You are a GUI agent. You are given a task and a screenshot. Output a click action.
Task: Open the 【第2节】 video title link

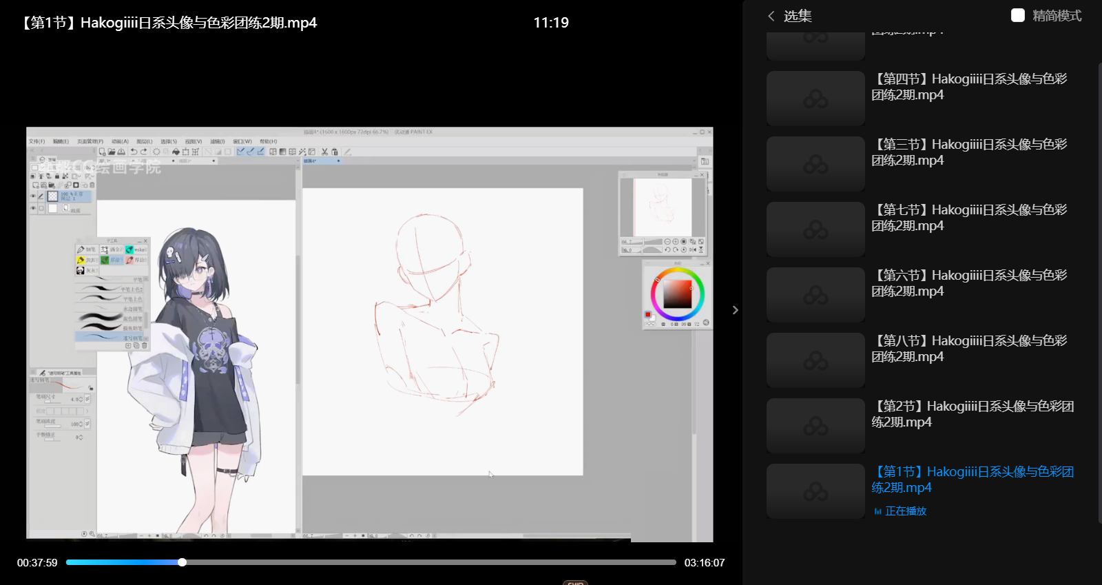pos(973,414)
